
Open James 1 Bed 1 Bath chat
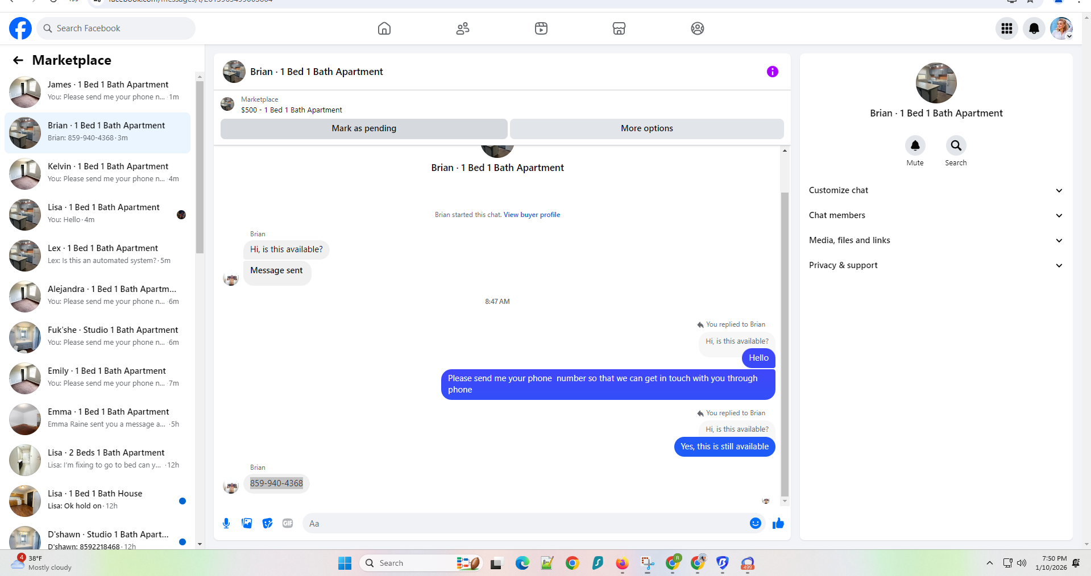pyautogui.click(x=98, y=91)
